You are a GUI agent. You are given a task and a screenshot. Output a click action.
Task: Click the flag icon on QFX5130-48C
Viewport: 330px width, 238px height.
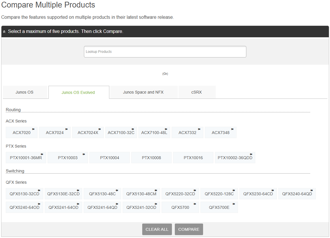click(x=117, y=190)
